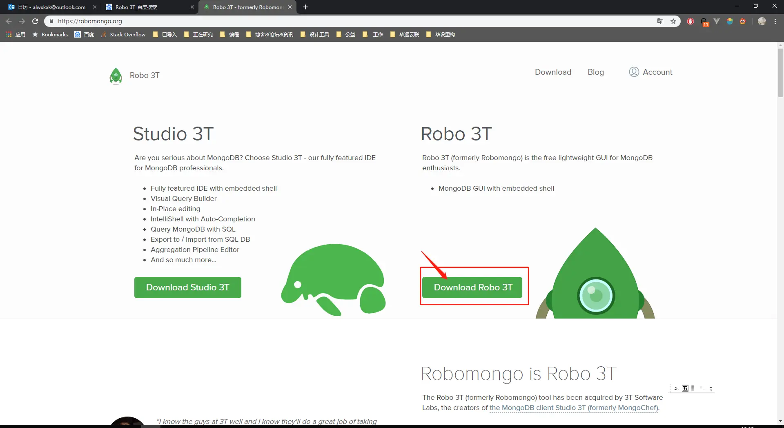The image size is (784, 428).
Task: Click the 五 input method icon
Action: point(685,388)
